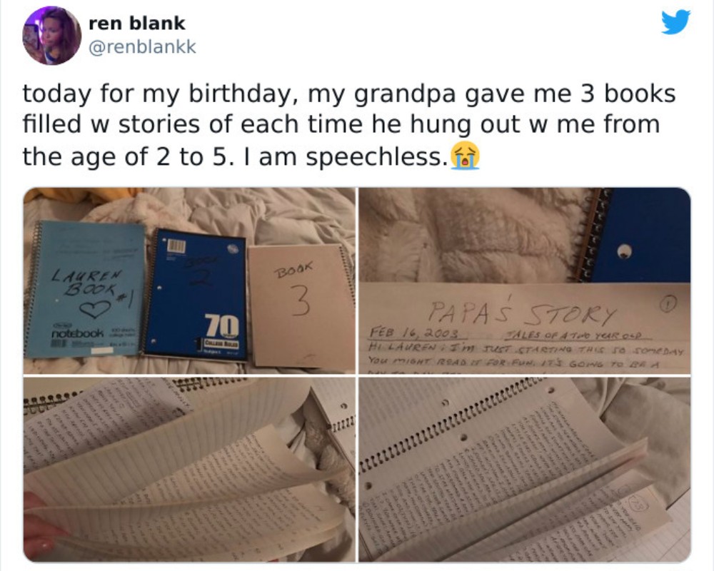Screen dimensions: 714x571
Task: Click the 70 label on blue notebook
Action: 221,325
